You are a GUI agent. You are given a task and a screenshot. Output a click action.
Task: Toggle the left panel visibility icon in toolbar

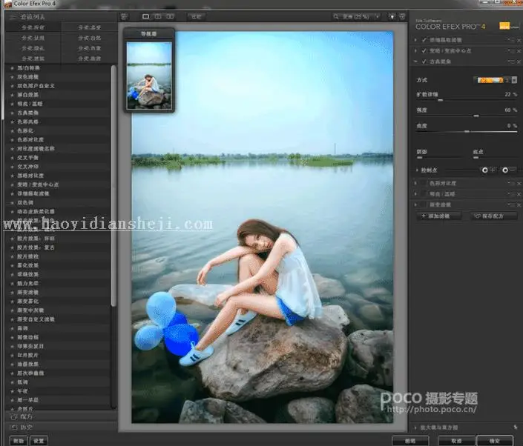click(x=125, y=16)
